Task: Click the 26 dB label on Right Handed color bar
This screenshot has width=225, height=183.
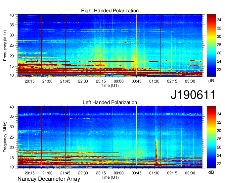Action: point(219,53)
